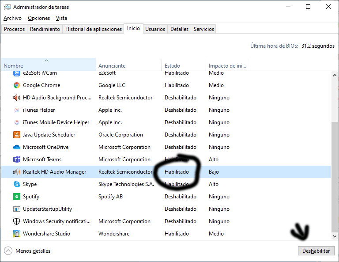Click the iTunes Mobile Device Helper icon

pos(17,122)
